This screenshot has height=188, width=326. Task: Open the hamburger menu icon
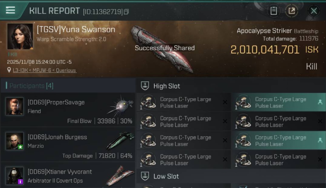coord(10,10)
